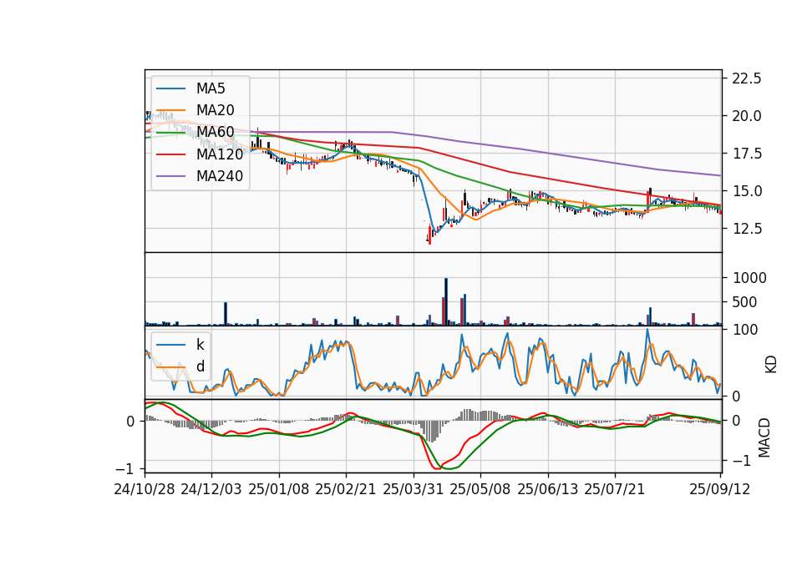Click the orange d line swatch in KD legend
The width and height of the screenshot is (802, 576).
pos(170,366)
